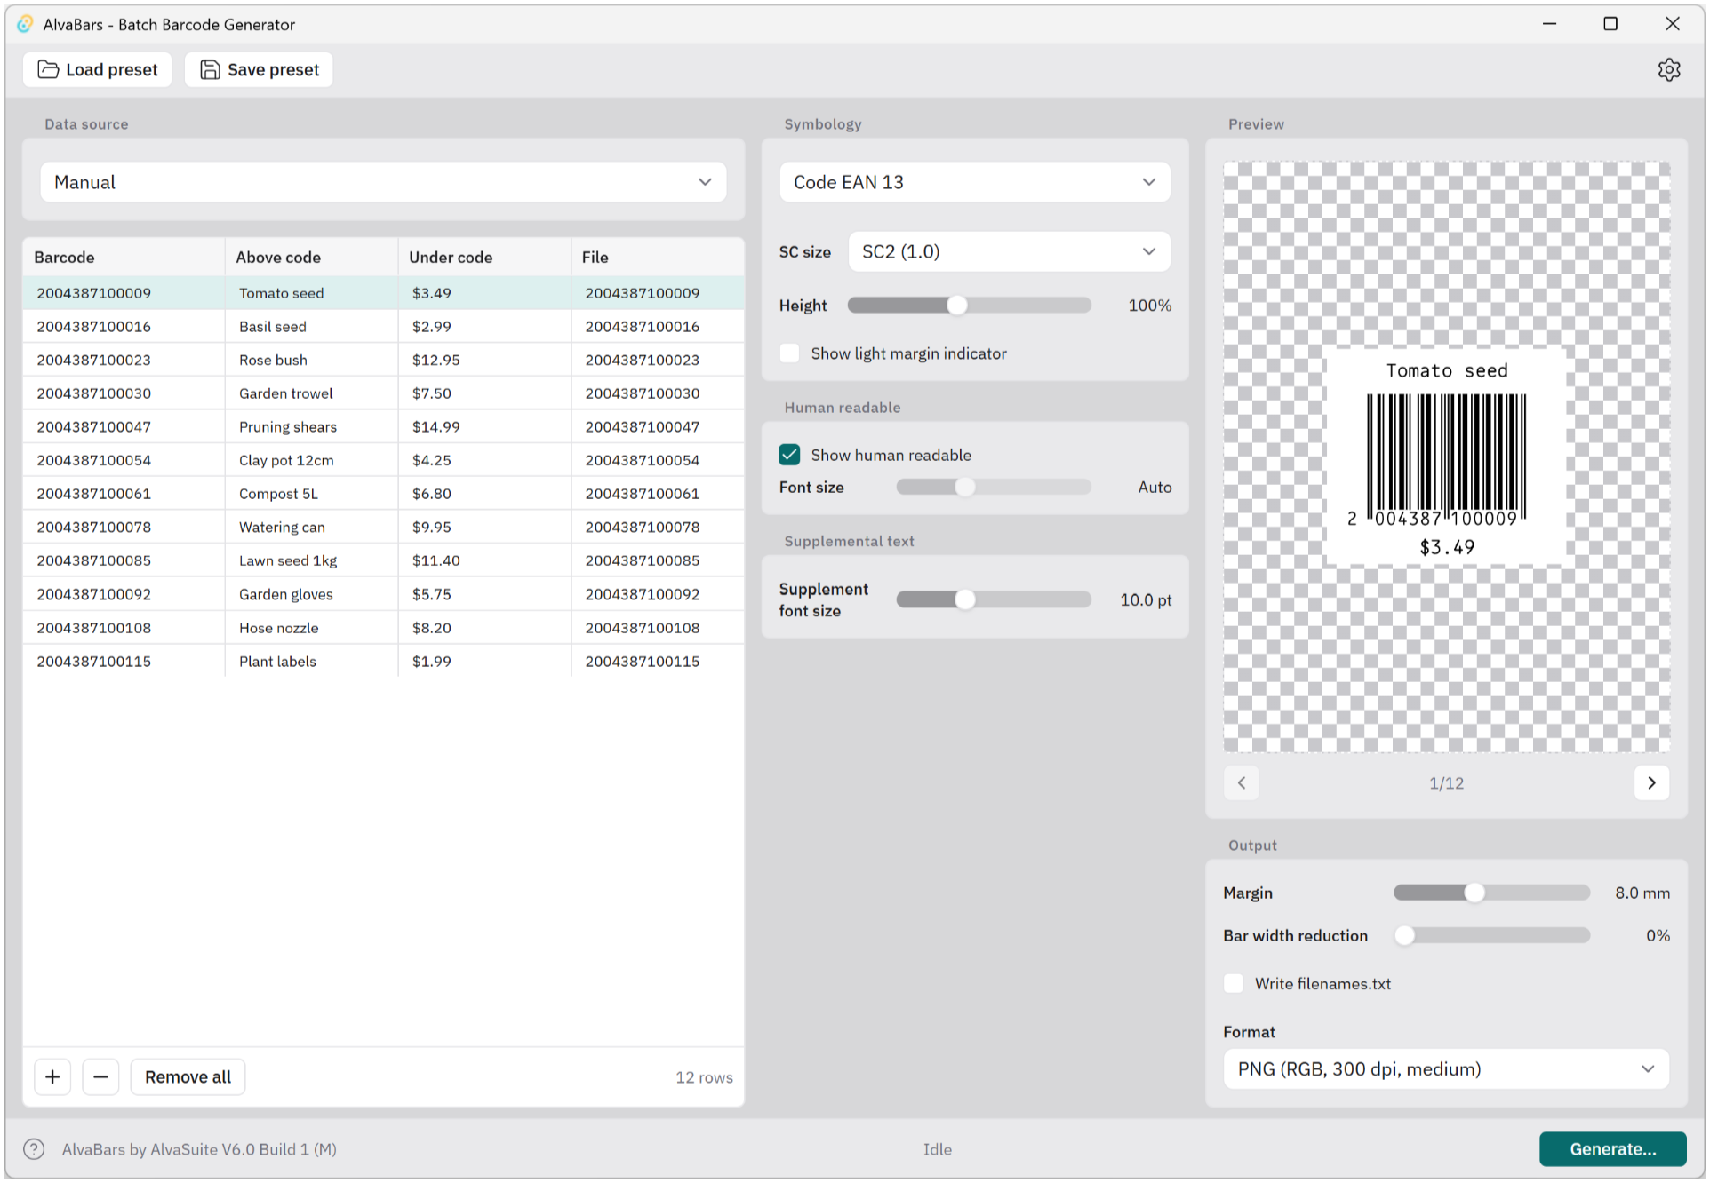This screenshot has width=1710, height=1183.
Task: Select the Basil seed cell
Action: pos(311,327)
